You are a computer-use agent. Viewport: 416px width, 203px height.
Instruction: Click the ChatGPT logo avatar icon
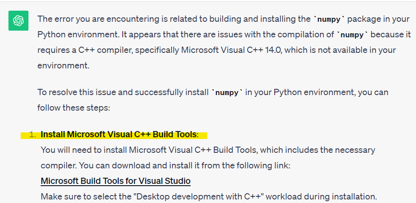pyautogui.click(x=18, y=21)
